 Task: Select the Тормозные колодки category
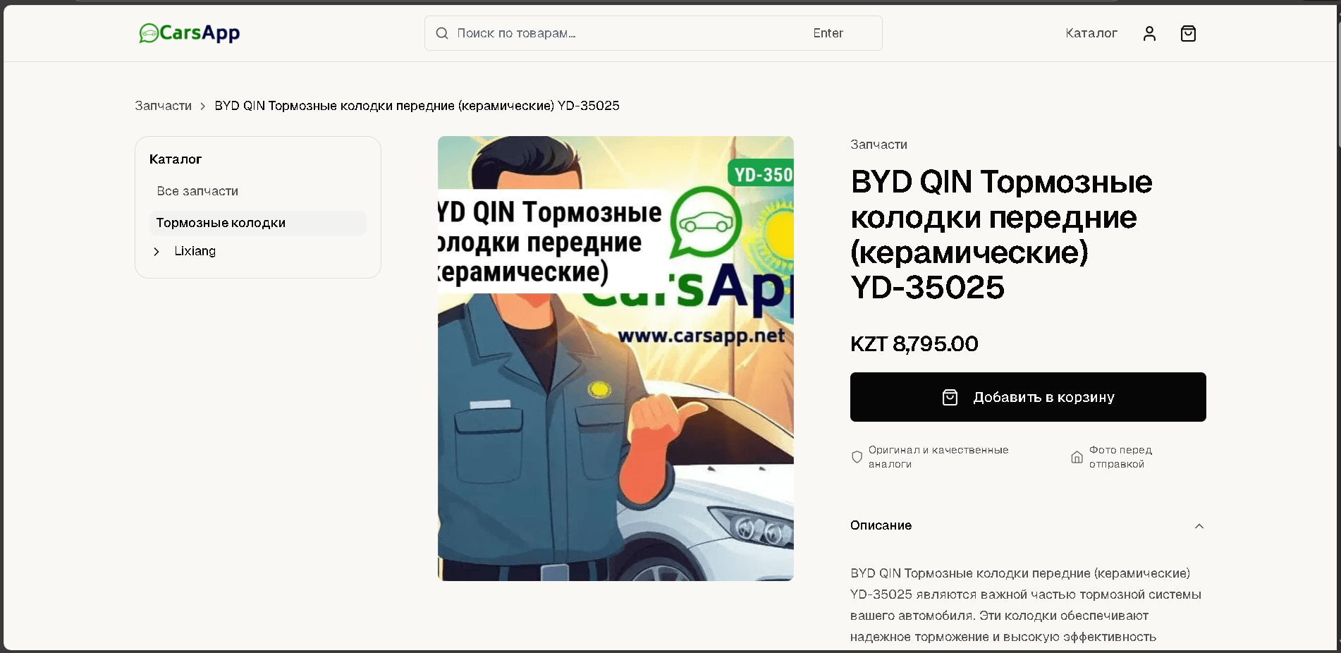click(x=221, y=223)
